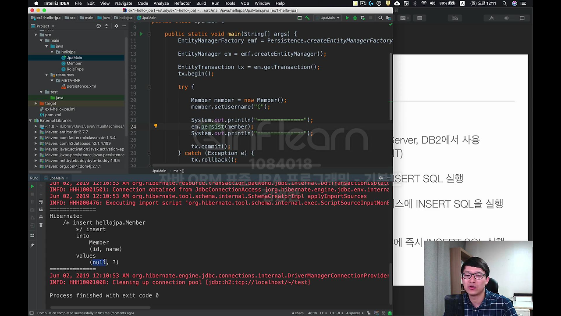Expand Maven: org.dom4j:dom4j:2.1.1 library
The width and height of the screenshot is (561, 316).
click(36, 166)
